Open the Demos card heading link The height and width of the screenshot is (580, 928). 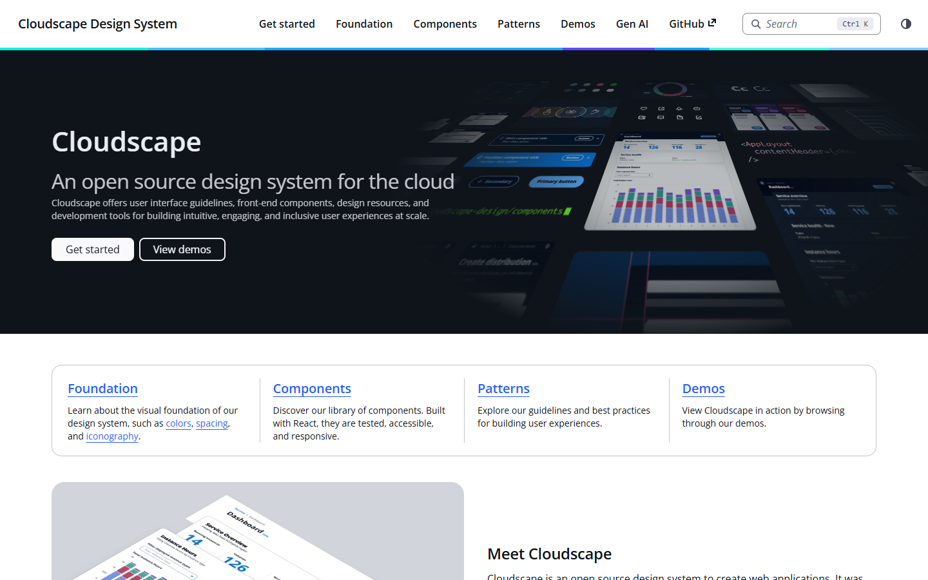coord(704,389)
